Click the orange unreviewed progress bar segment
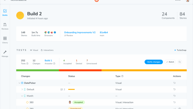 [x=144, y=70]
